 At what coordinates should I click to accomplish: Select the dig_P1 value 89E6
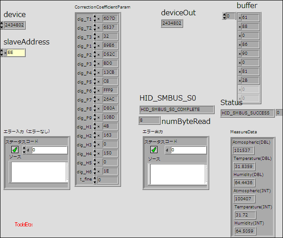coord(110,45)
